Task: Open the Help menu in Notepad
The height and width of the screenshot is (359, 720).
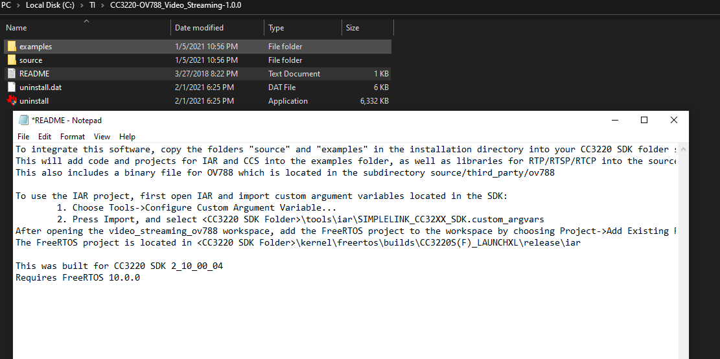Action: [127, 136]
